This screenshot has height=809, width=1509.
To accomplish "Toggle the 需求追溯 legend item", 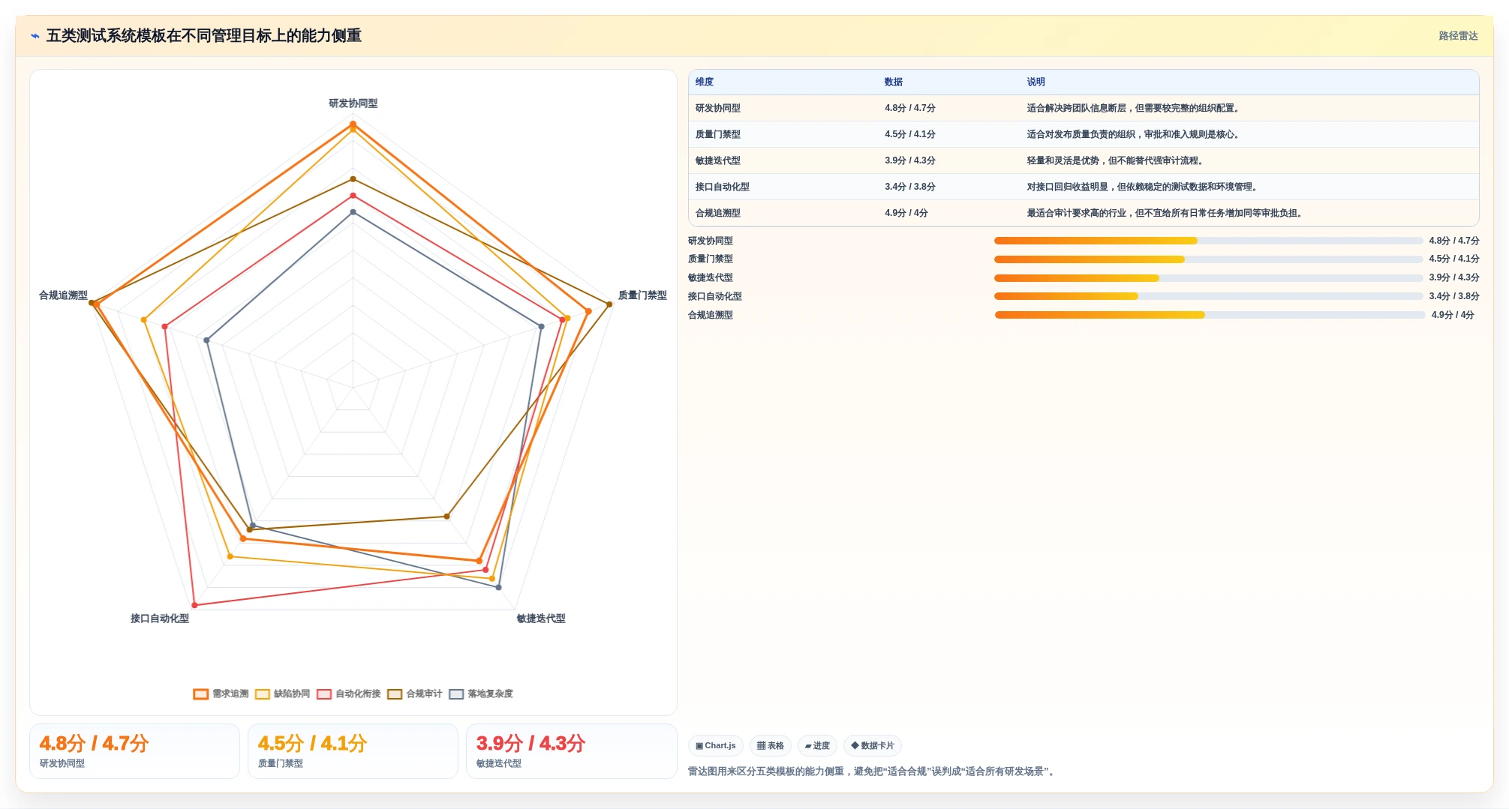I will (x=221, y=694).
